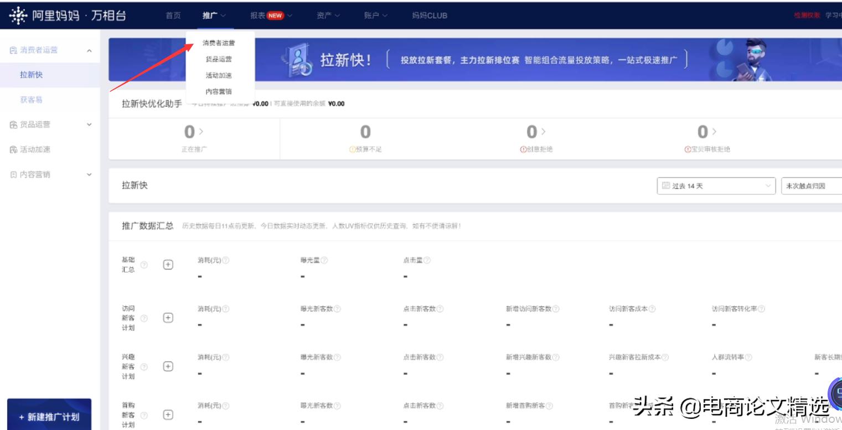
Task: Select the 消费者运营 sidebar icon
Action: click(13, 50)
